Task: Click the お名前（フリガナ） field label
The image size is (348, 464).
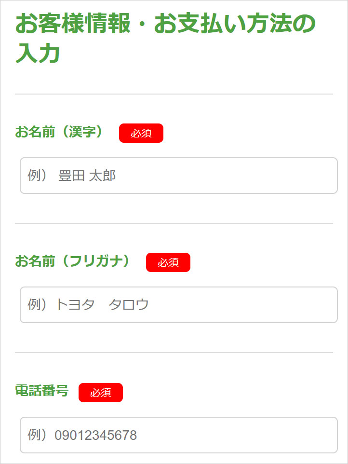Action: [x=73, y=261]
